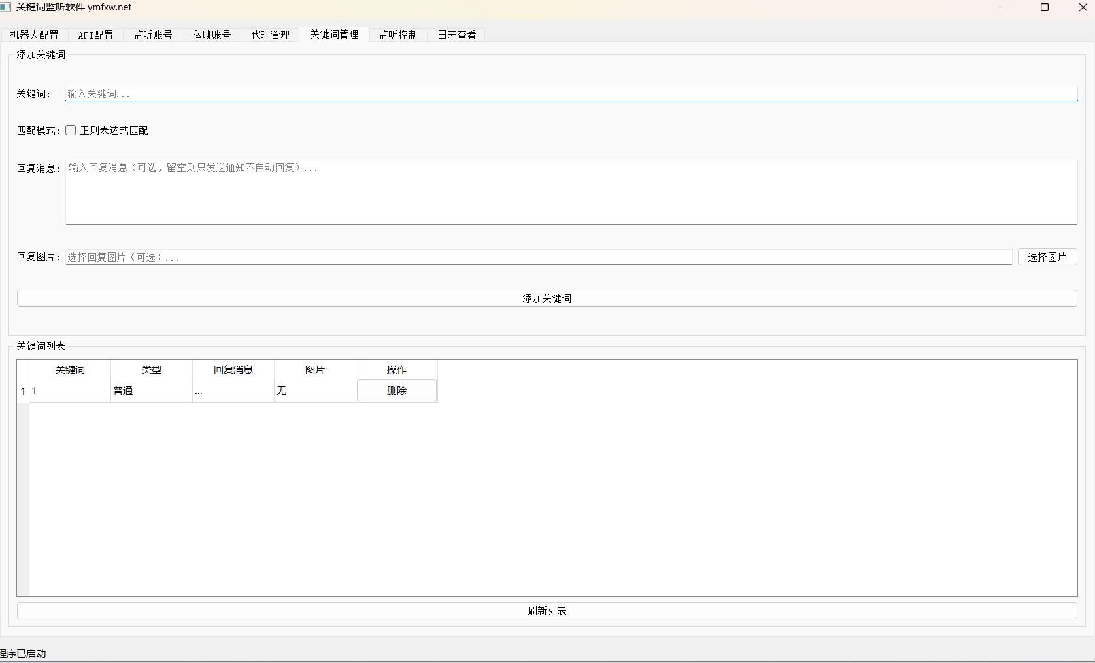Switch to the 监听控制 tab

tap(397, 35)
